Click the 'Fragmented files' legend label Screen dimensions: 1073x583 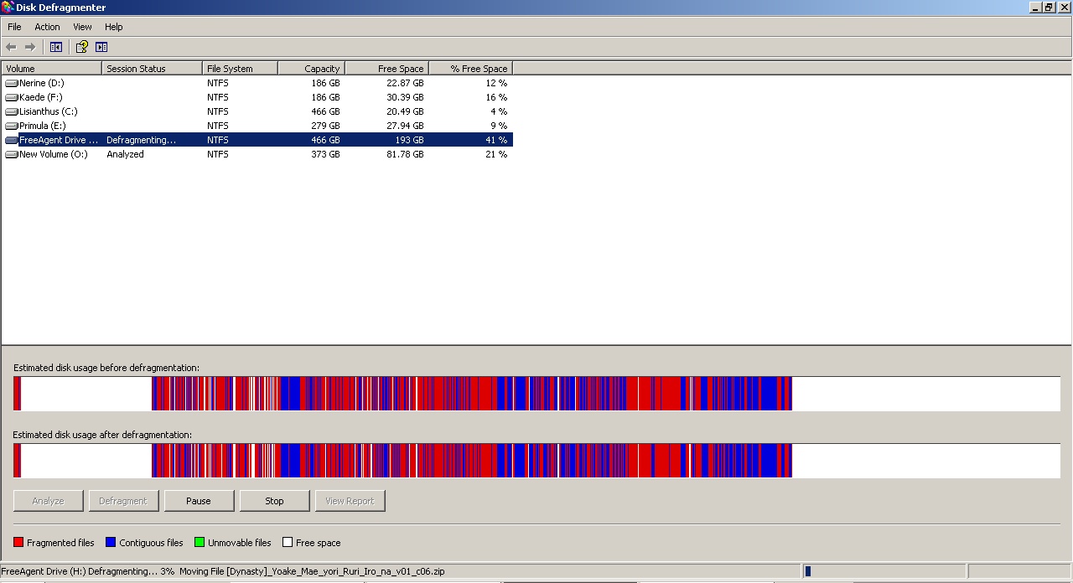point(60,543)
